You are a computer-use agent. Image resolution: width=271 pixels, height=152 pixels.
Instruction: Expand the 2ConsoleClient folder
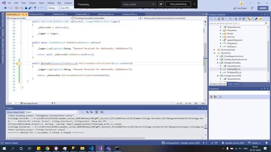(214, 50)
